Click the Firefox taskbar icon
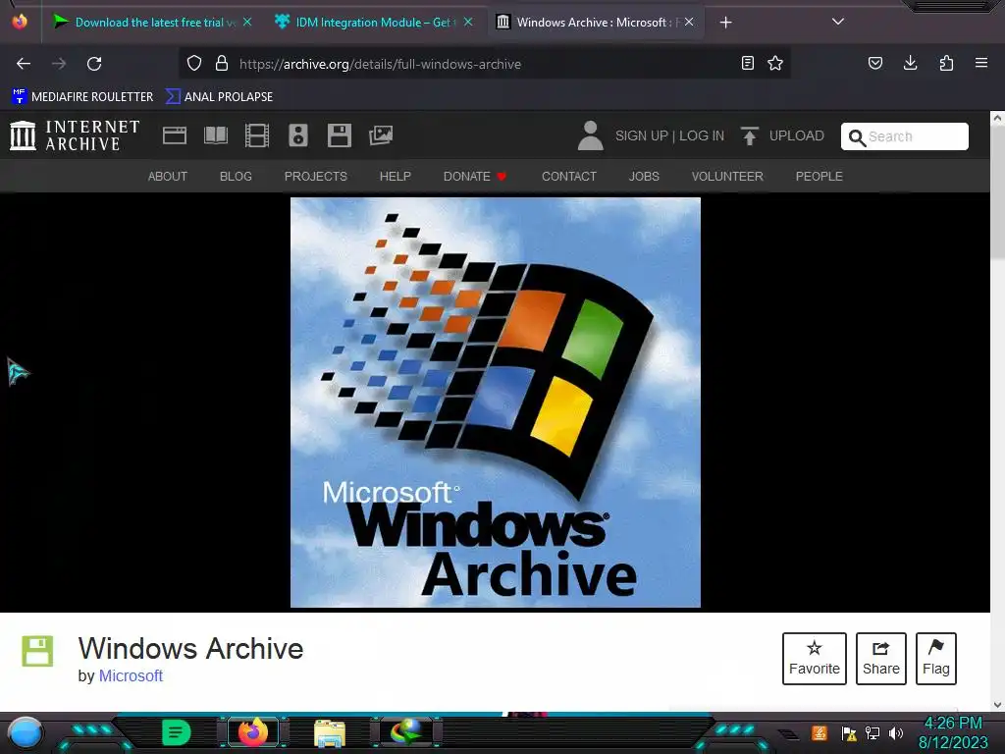 (x=252, y=732)
